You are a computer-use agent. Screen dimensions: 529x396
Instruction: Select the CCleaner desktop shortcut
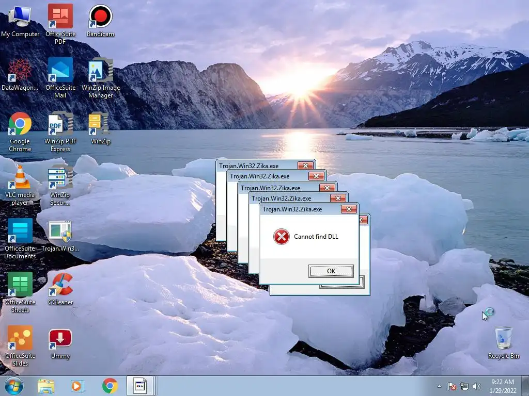coord(60,289)
